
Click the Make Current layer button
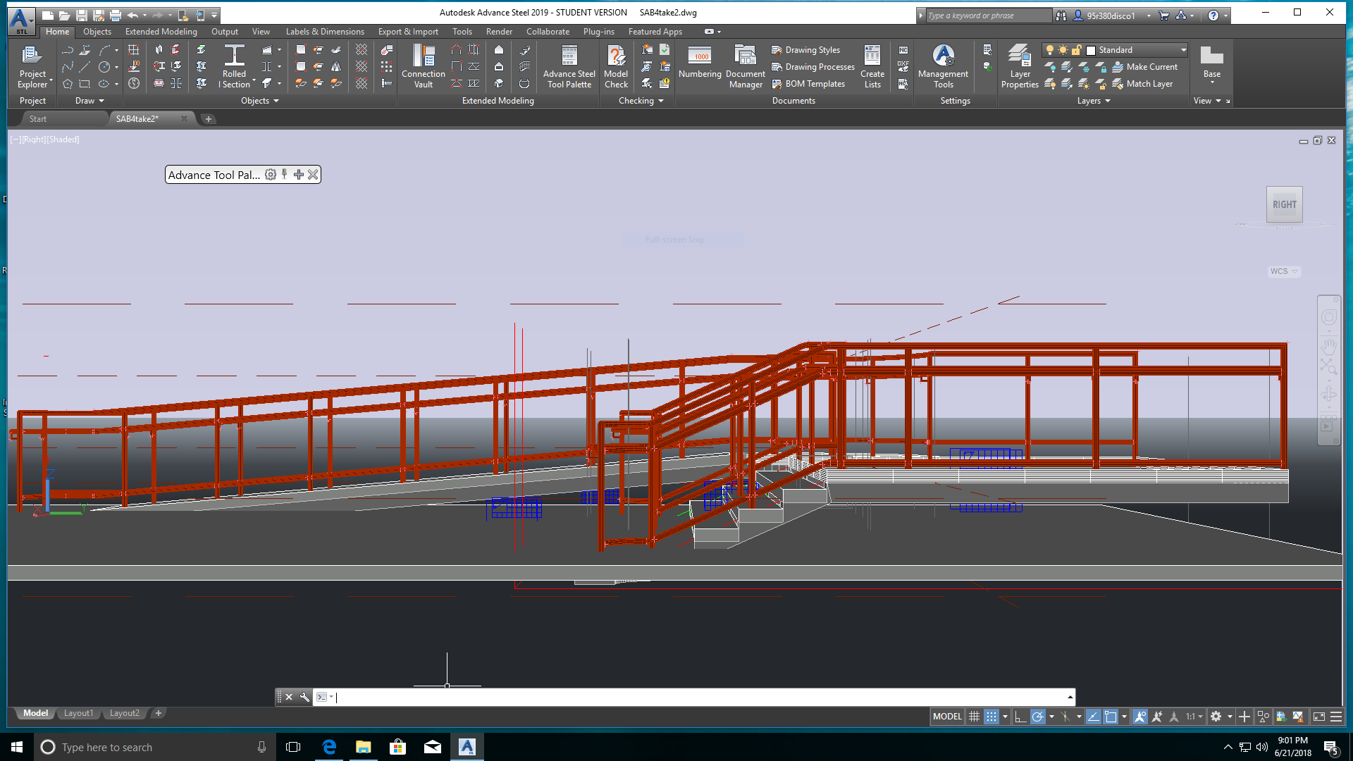pos(1147,67)
